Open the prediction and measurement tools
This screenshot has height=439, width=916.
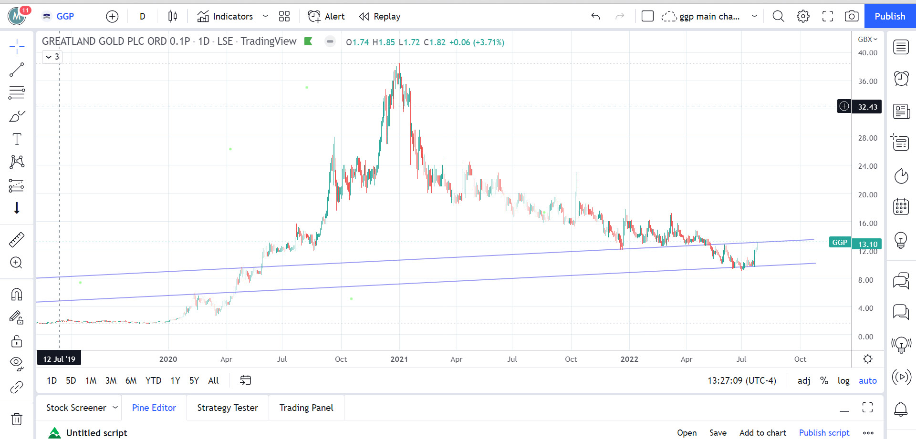[x=17, y=185]
